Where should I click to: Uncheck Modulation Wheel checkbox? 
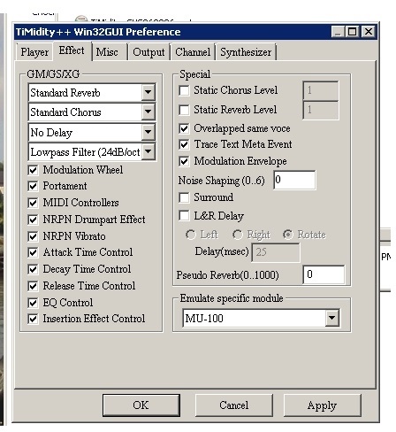(33, 170)
